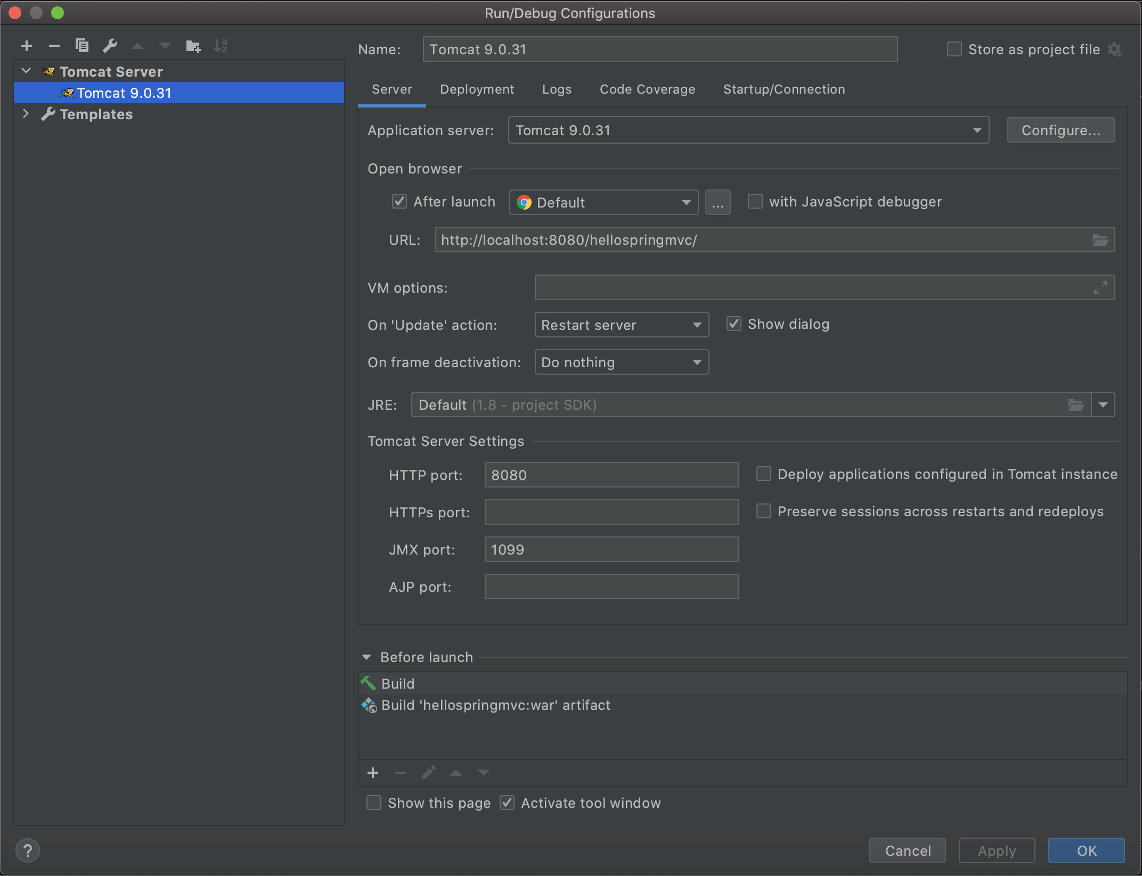Viewport: 1142px width, 876px height.
Task: Open the Startup/Connection tab
Action: point(784,89)
